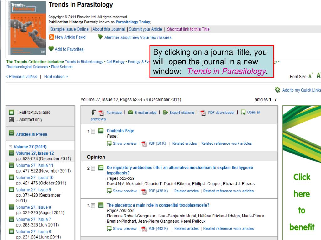
Task: Open Articles in Press
Action: coord(32,134)
